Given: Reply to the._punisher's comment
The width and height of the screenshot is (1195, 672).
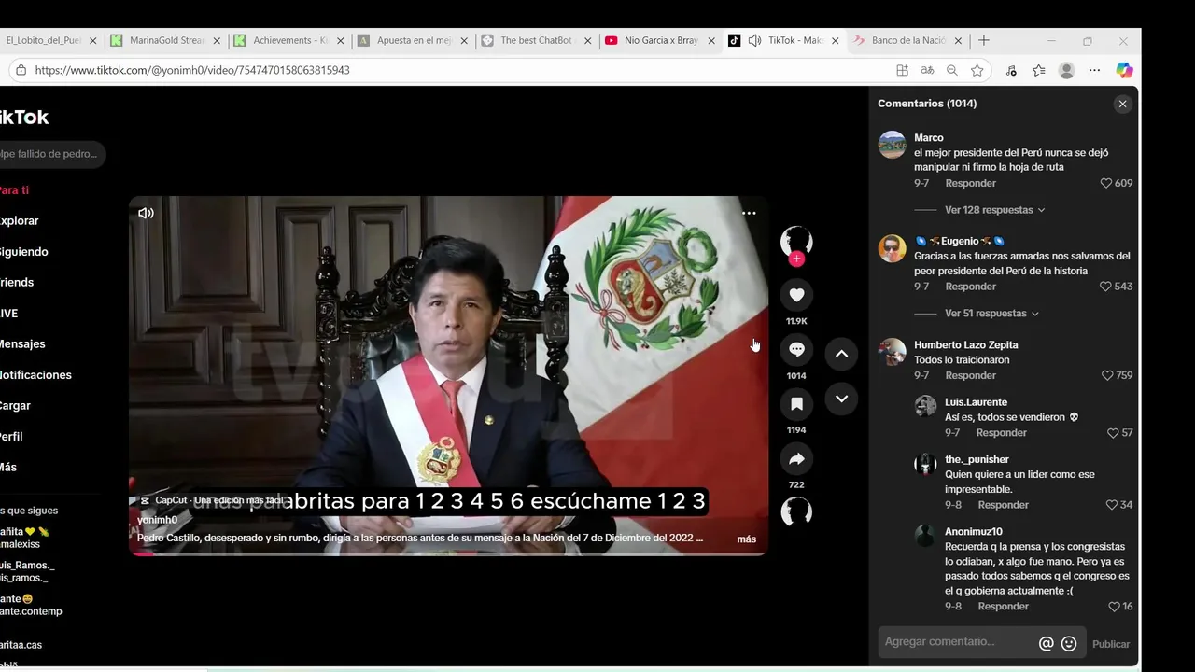Looking at the screenshot, I should (x=1003, y=505).
